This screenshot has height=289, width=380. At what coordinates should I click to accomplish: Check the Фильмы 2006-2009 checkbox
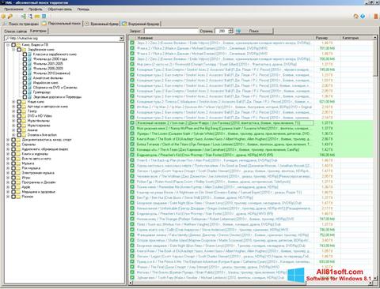[x=25, y=69]
